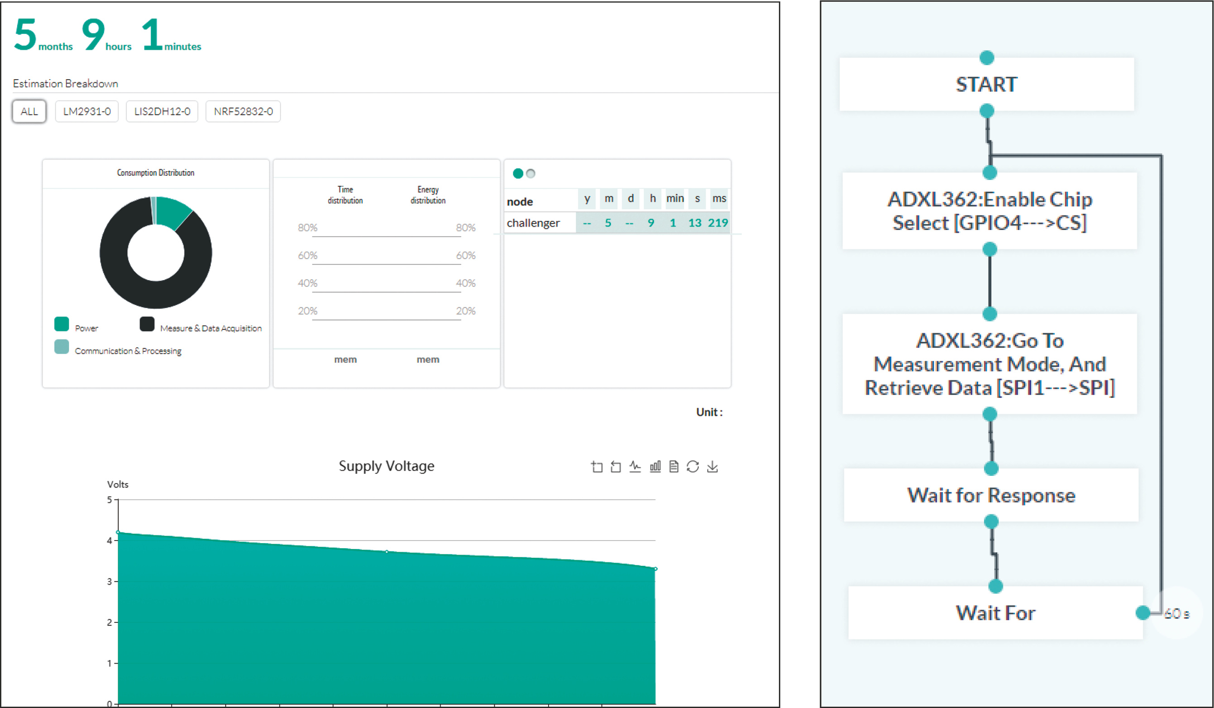Click the zoom reset back icon

[x=616, y=466]
